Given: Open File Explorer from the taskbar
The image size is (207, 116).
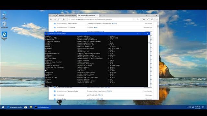Looking at the screenshot, I should 31,107.
